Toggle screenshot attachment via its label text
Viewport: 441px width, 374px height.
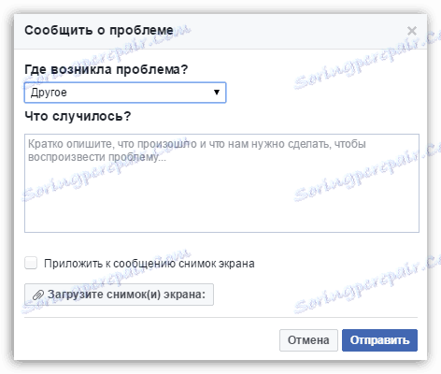[149, 264]
